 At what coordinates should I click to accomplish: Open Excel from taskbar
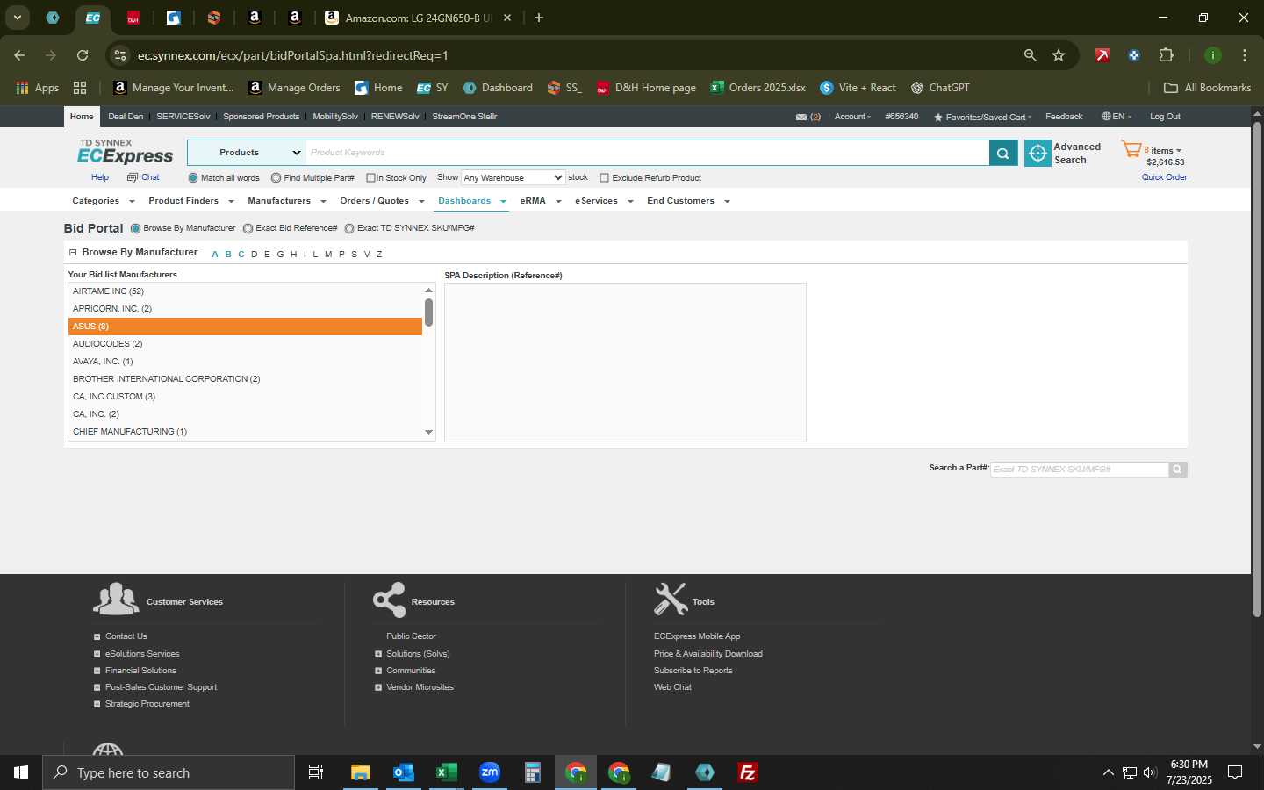(x=447, y=772)
